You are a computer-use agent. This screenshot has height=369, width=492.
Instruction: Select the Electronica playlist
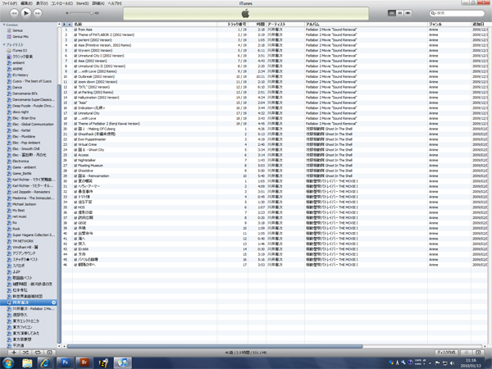click(20, 161)
